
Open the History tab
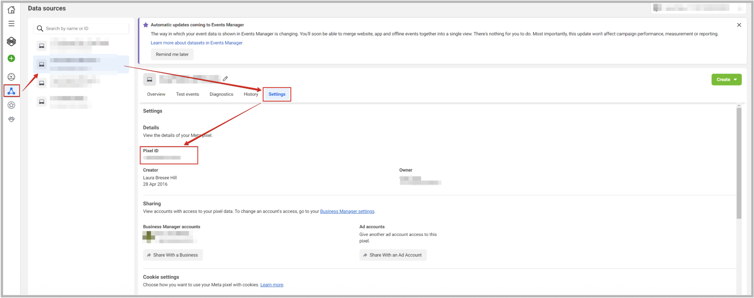(251, 94)
